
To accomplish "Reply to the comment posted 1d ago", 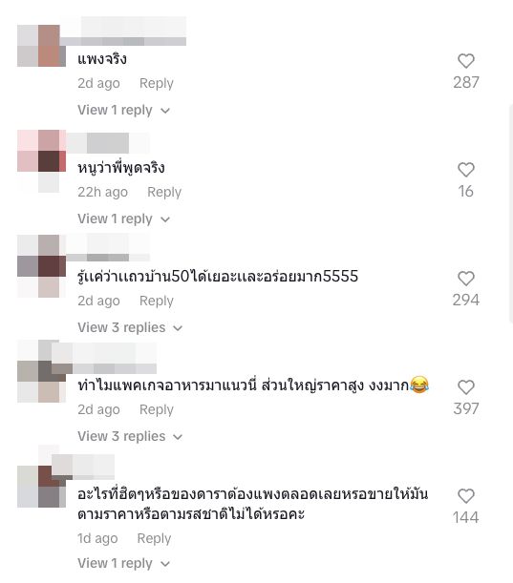I will click(x=154, y=538).
